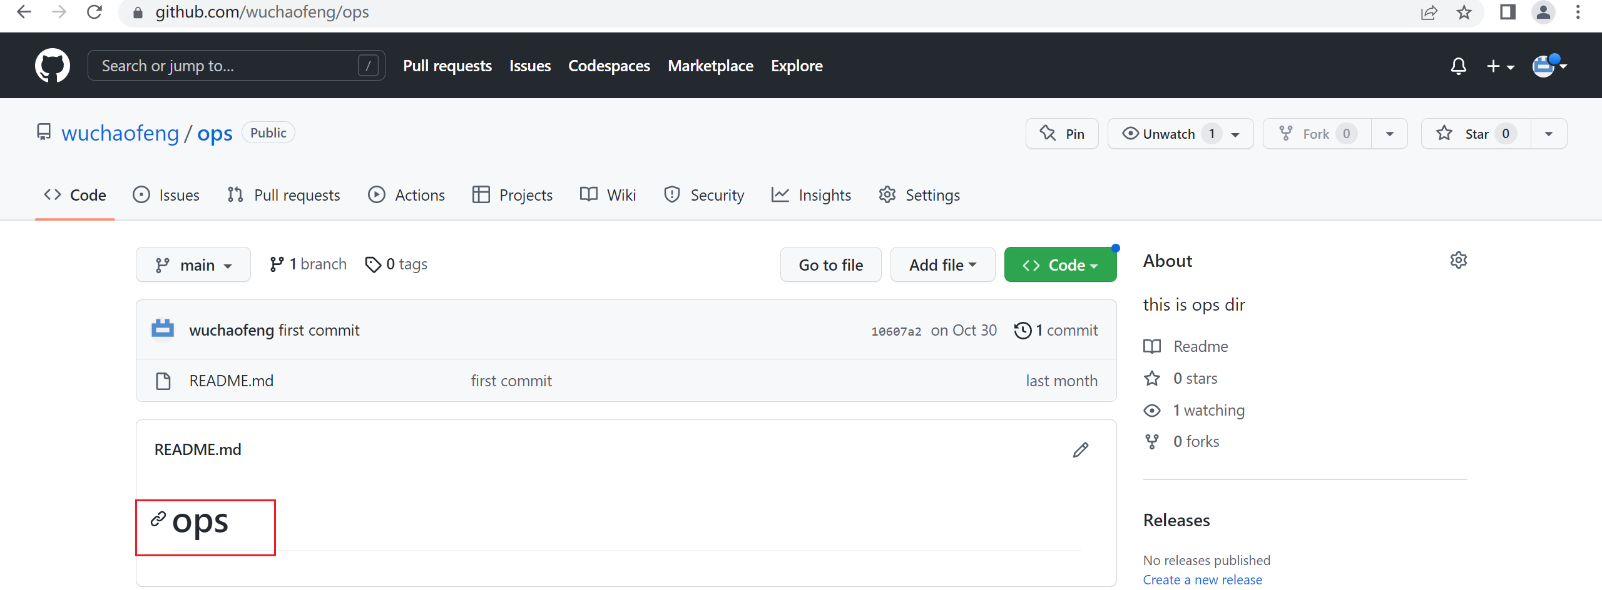Edit About details with the gear icon
Viewport: 1602px width, 590px height.
(1459, 260)
